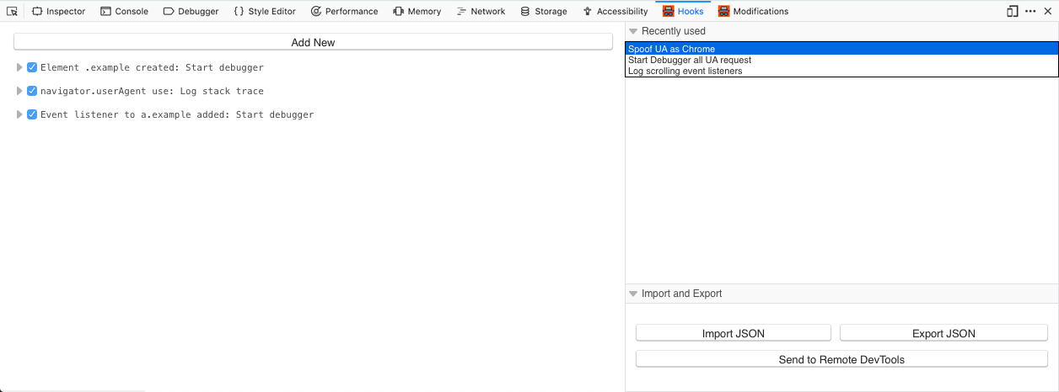
Task: Switch to the Console tab
Action: (x=124, y=11)
